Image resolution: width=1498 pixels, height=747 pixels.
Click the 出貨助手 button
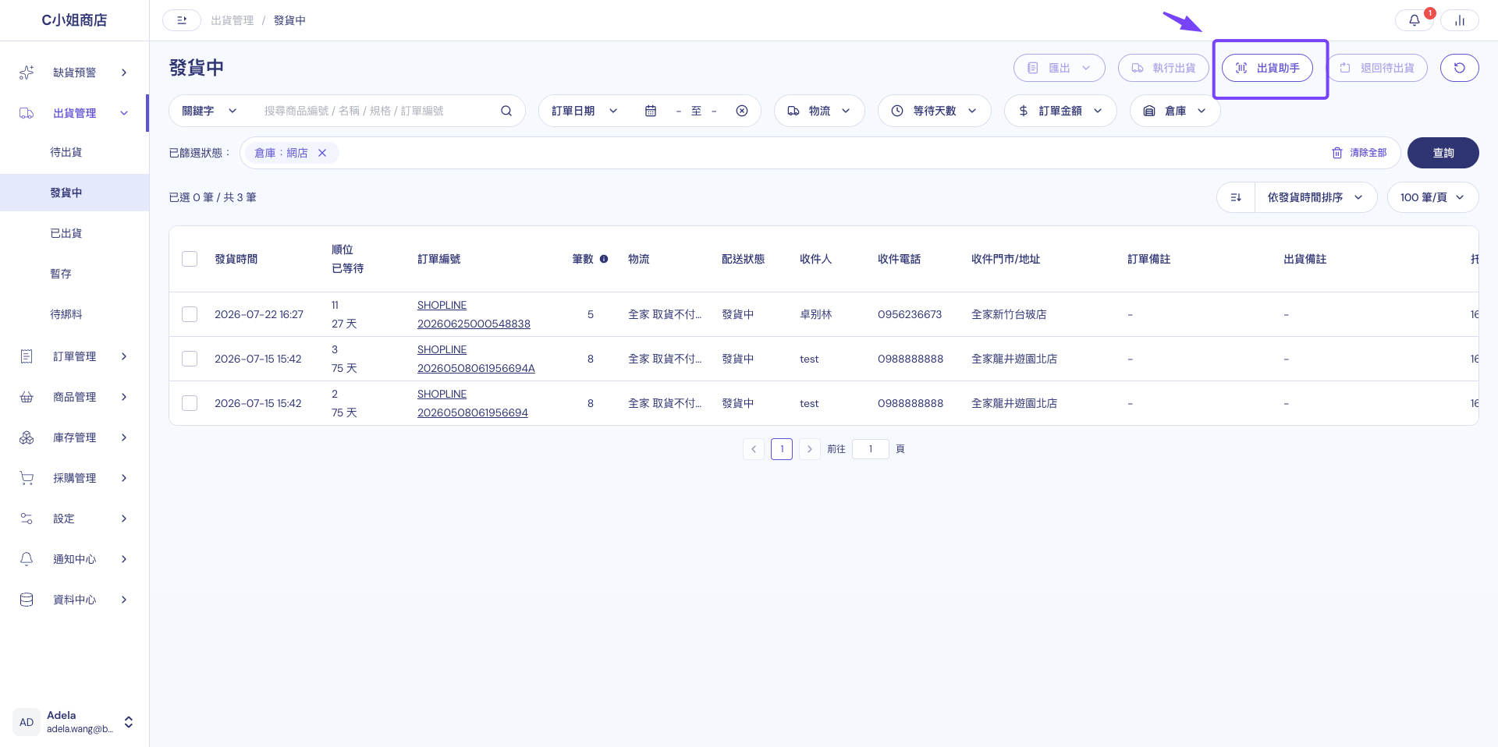(x=1267, y=68)
